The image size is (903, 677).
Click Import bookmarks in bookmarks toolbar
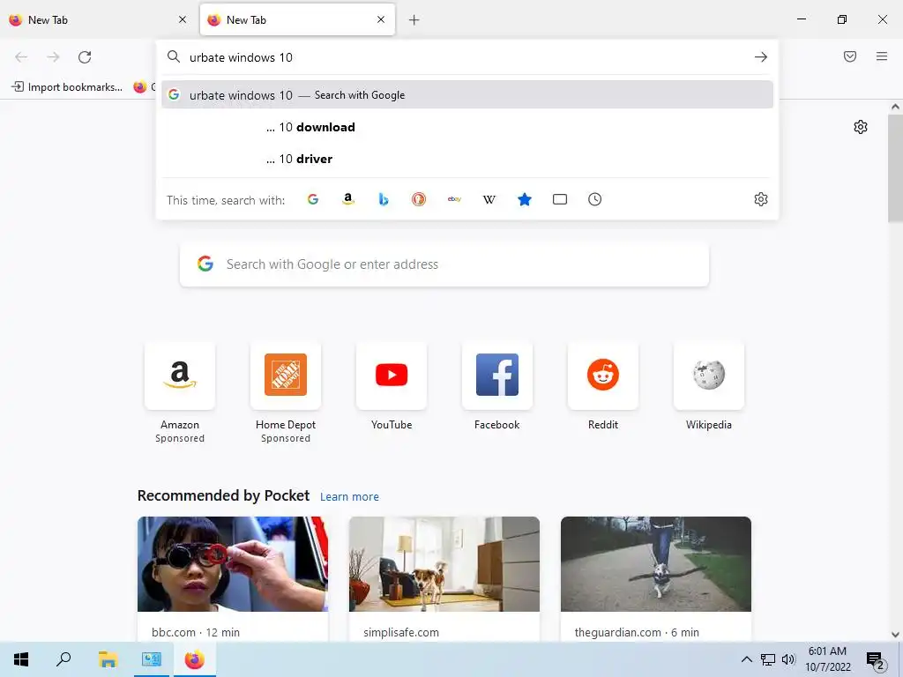pyautogui.click(x=67, y=87)
